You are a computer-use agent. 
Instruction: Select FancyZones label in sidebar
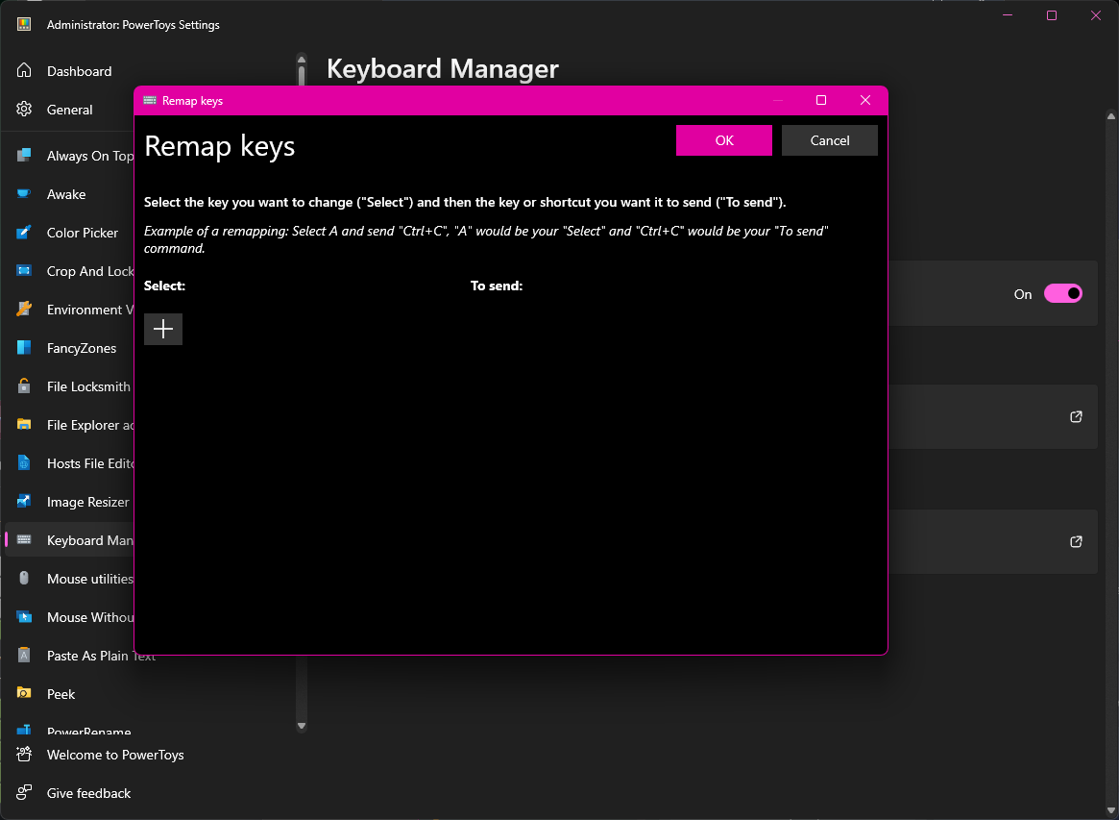pos(82,348)
